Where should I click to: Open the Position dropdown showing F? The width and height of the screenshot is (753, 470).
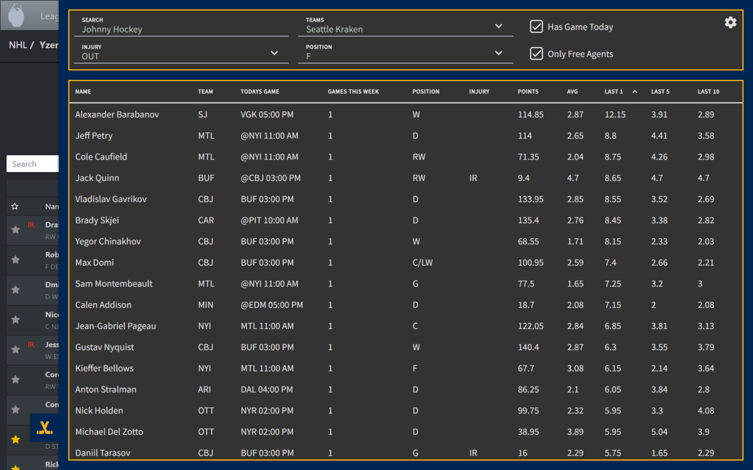pos(406,53)
